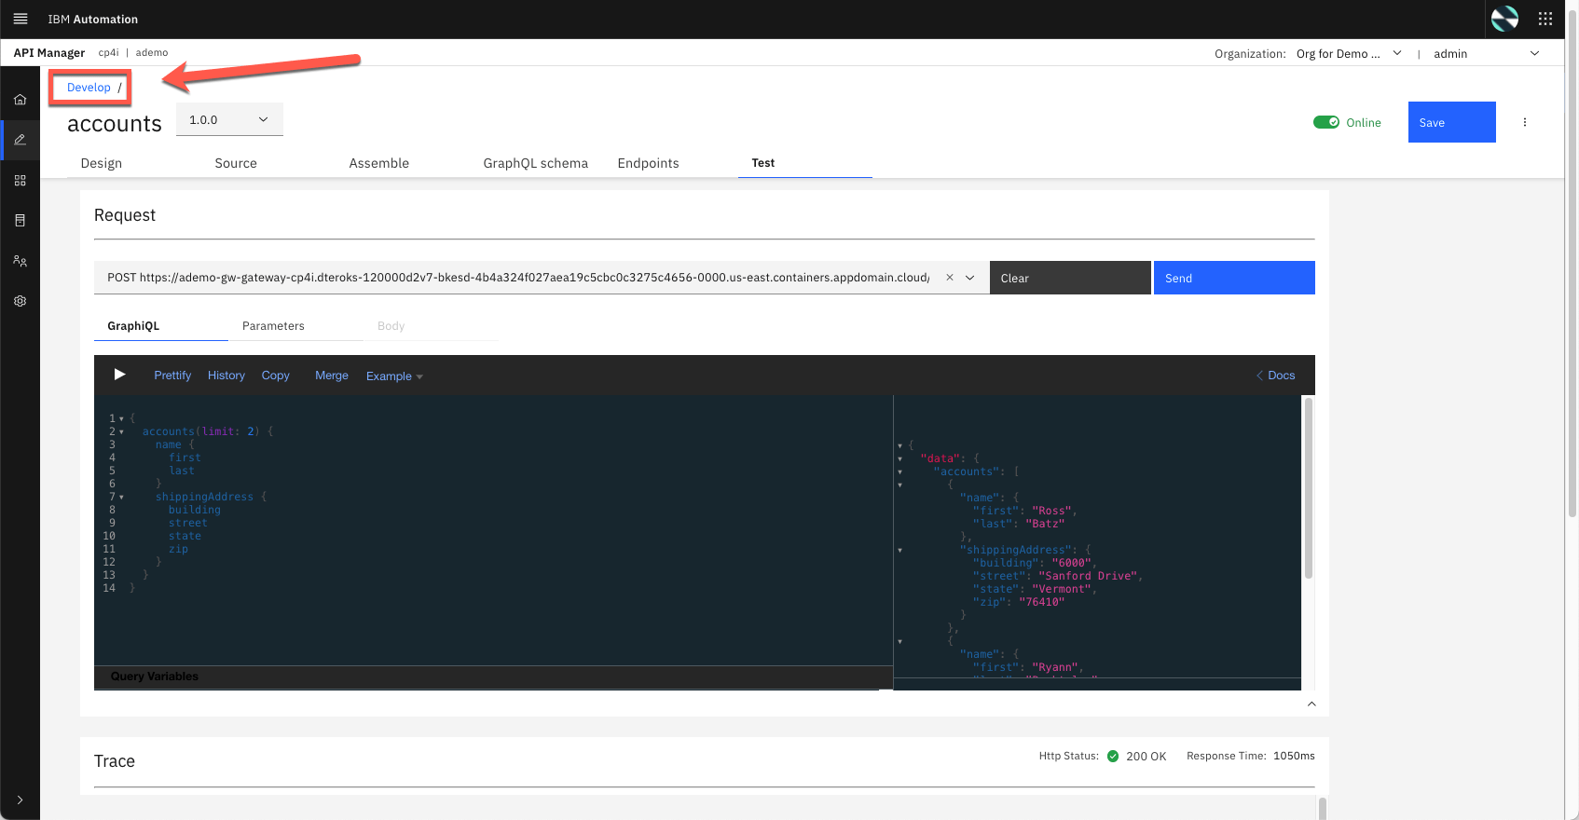Click the Save button
The width and height of the screenshot is (1579, 820).
point(1452,122)
